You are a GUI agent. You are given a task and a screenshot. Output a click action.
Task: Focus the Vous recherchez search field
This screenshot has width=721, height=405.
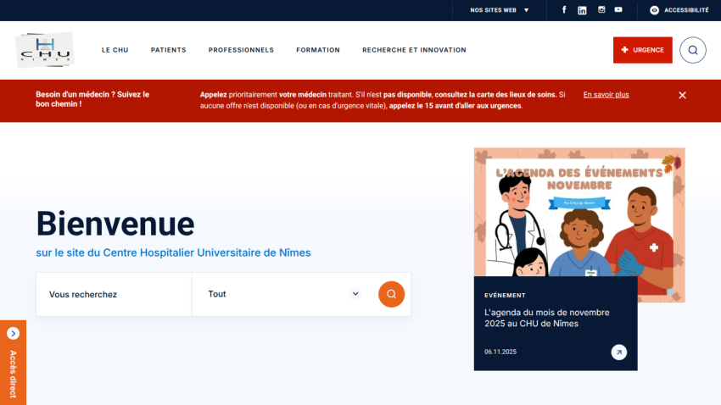coord(114,294)
